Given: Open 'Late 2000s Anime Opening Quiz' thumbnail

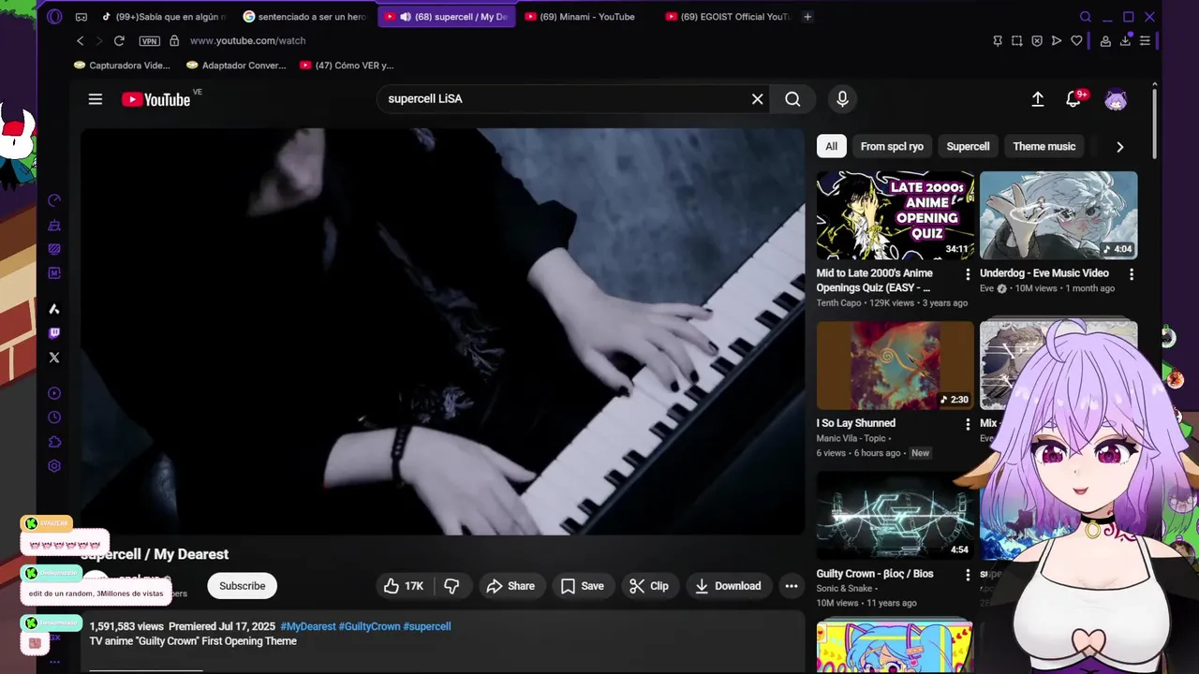Looking at the screenshot, I should [895, 215].
